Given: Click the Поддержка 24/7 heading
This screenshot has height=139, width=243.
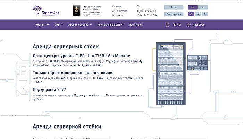Looking at the screenshot, I should pyautogui.click(x=49, y=90).
